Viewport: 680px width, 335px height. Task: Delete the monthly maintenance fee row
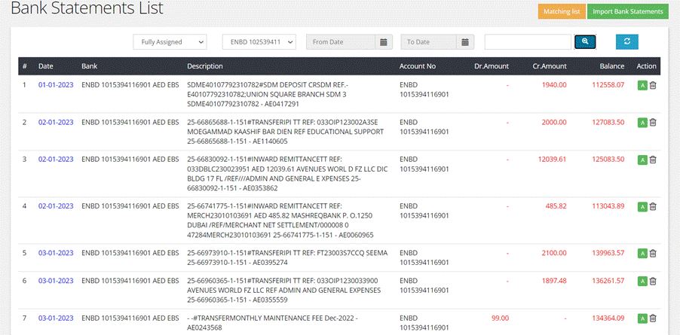coord(653,318)
